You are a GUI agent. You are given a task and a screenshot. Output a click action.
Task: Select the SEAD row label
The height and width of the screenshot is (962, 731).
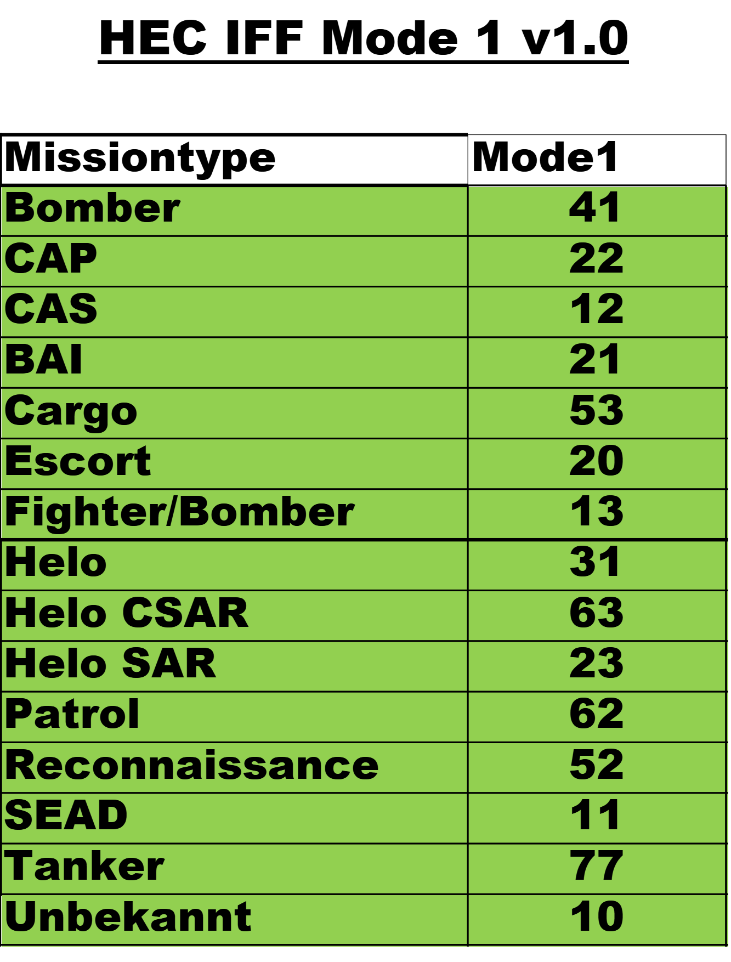66,817
